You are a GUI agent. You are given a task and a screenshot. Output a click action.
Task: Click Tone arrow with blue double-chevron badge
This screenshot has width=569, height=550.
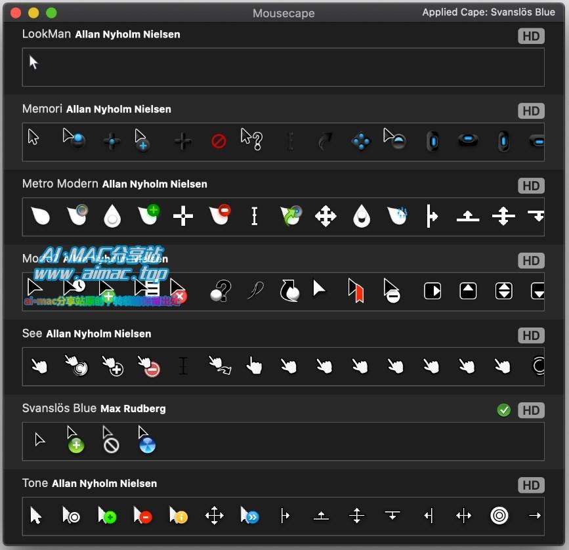[249, 515]
